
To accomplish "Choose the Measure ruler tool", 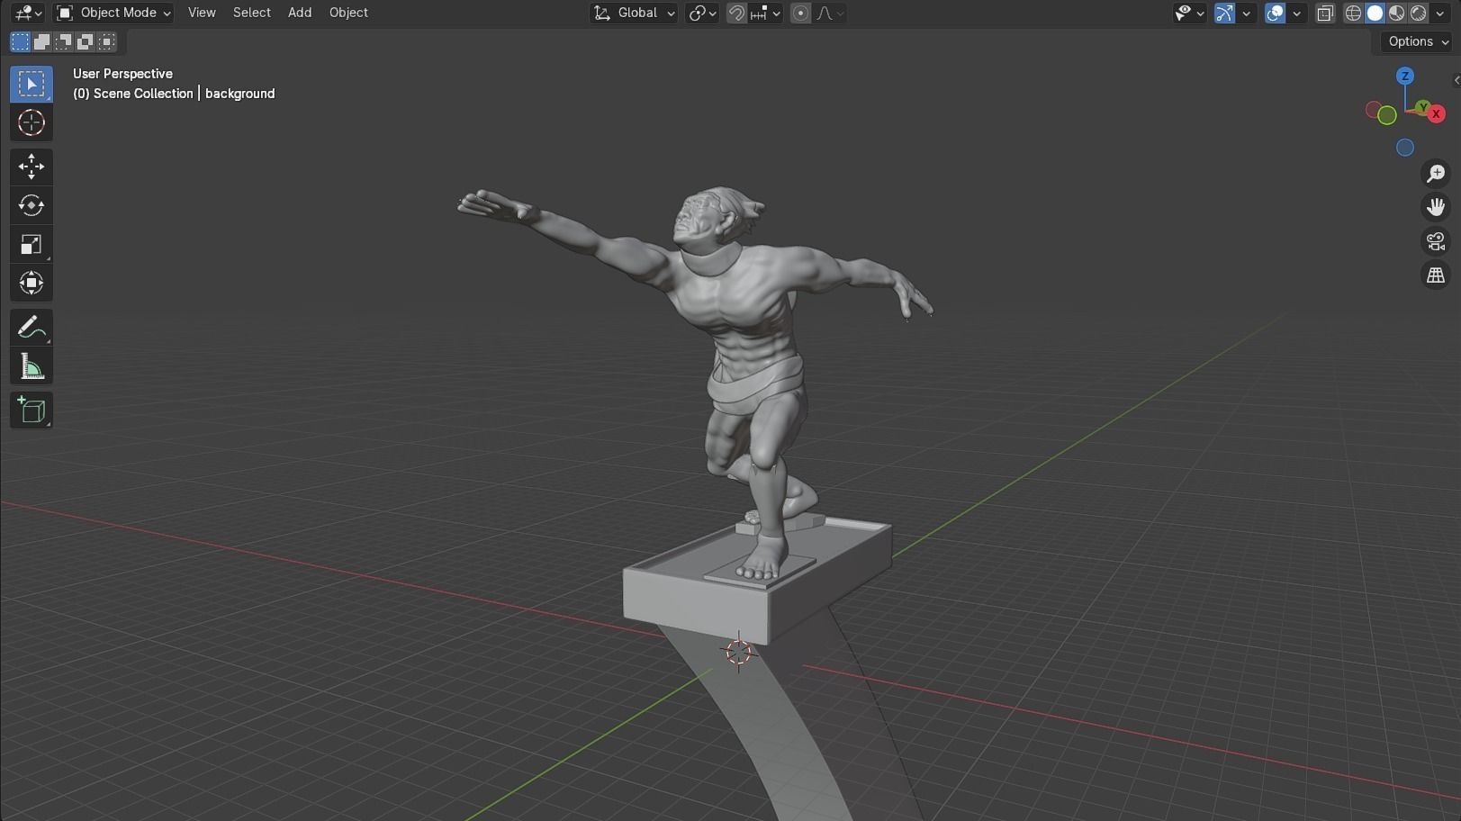I will [32, 366].
